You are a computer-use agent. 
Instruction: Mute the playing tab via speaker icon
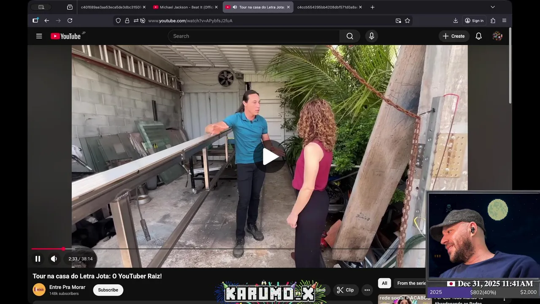coord(235,7)
